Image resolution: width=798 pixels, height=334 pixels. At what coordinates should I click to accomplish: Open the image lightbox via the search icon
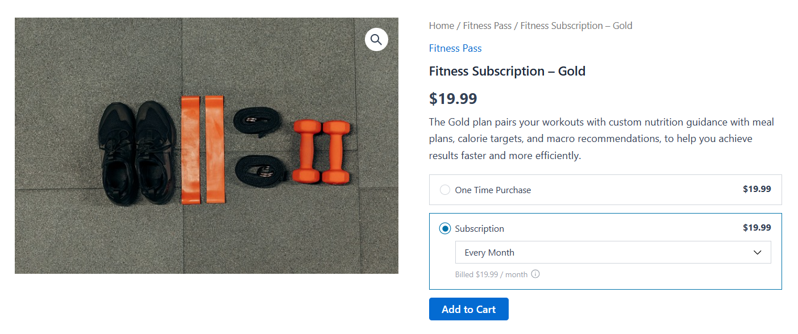pos(376,39)
